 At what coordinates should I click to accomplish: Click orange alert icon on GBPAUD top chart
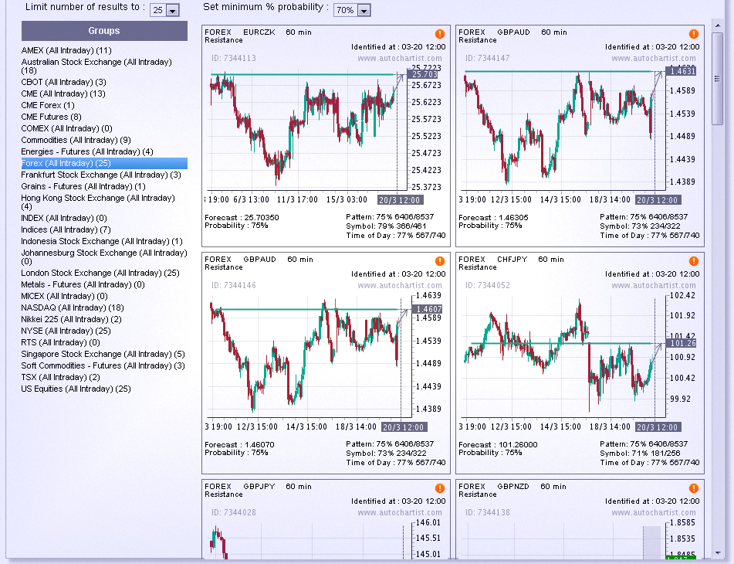pyautogui.click(x=694, y=34)
